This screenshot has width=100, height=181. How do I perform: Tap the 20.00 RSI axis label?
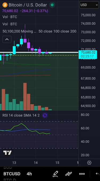click(x=85, y=155)
